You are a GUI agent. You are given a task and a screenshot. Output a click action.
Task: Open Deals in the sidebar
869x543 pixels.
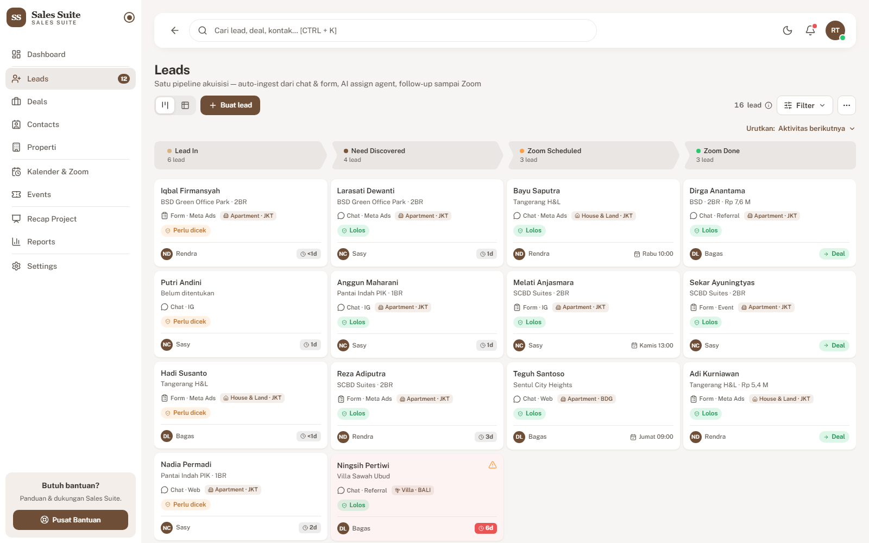pyautogui.click(x=71, y=102)
